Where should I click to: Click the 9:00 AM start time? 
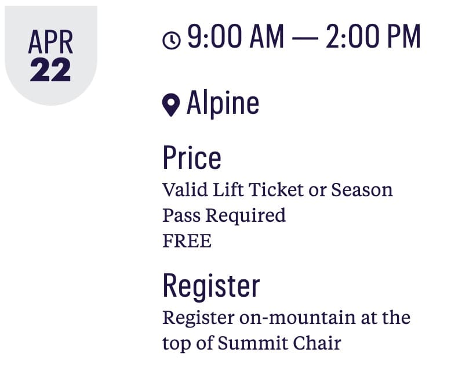point(235,37)
